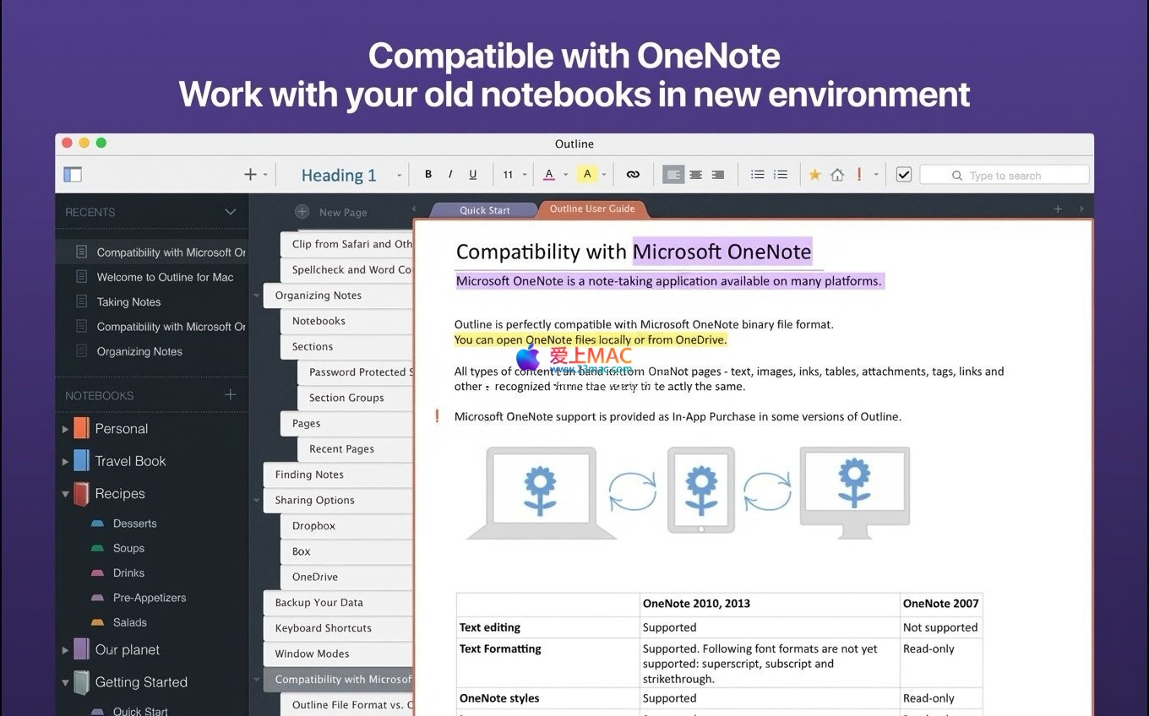The height and width of the screenshot is (716, 1149).
Task: Apply italic formatting
Action: [x=450, y=175]
